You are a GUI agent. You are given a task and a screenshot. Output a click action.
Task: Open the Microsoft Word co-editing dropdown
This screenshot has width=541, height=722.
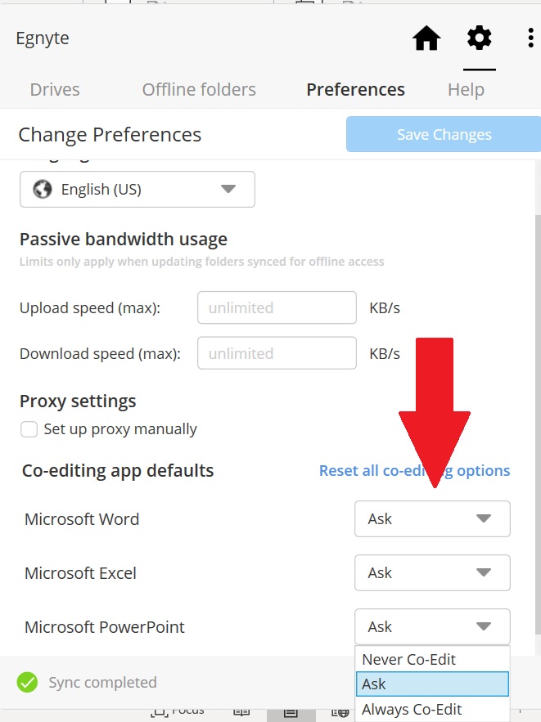coord(431,519)
